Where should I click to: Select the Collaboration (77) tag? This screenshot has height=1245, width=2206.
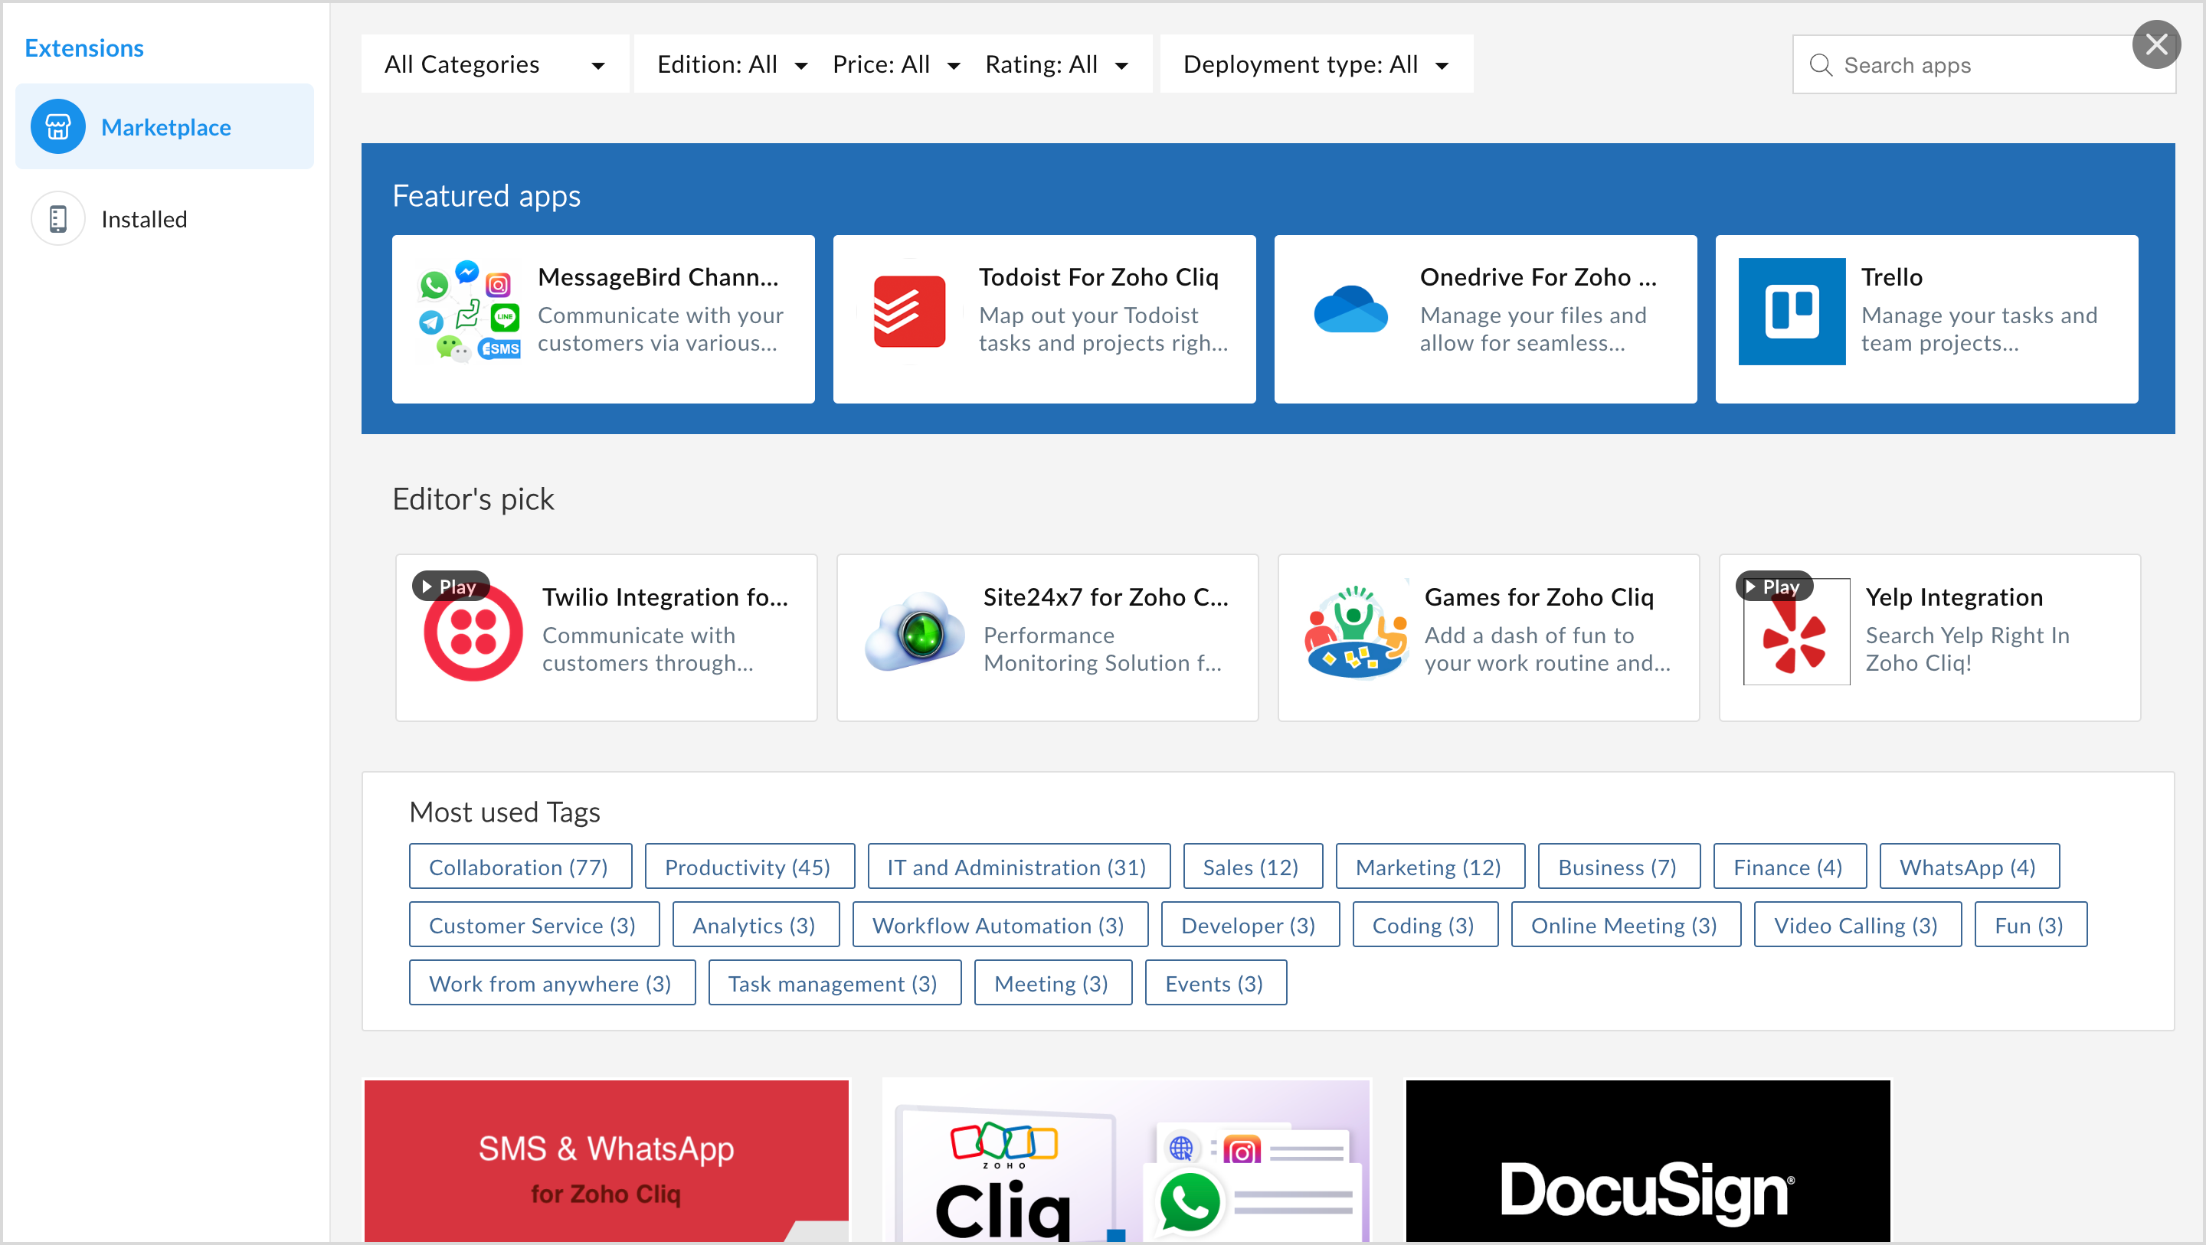(x=519, y=867)
